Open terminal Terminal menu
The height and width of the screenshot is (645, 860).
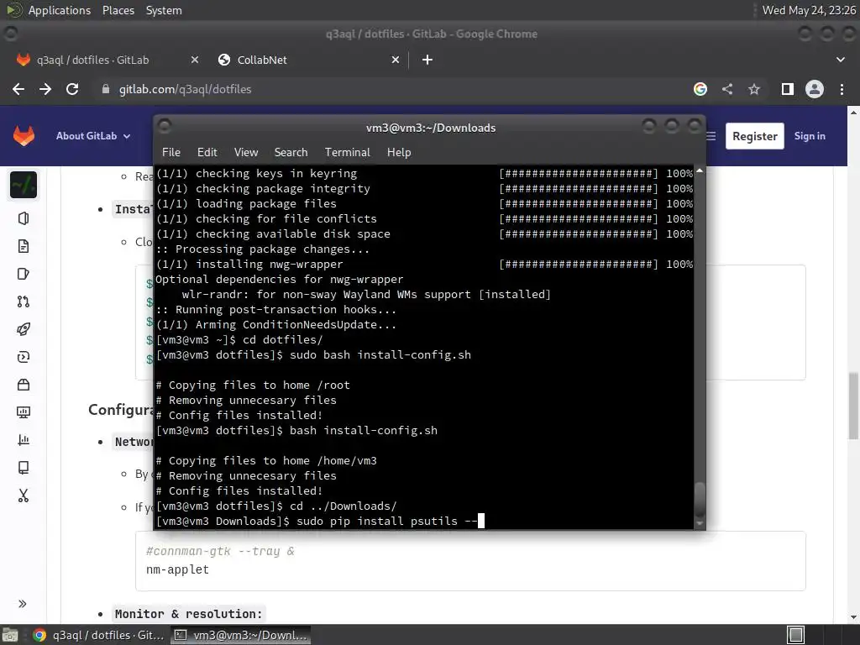(x=347, y=153)
